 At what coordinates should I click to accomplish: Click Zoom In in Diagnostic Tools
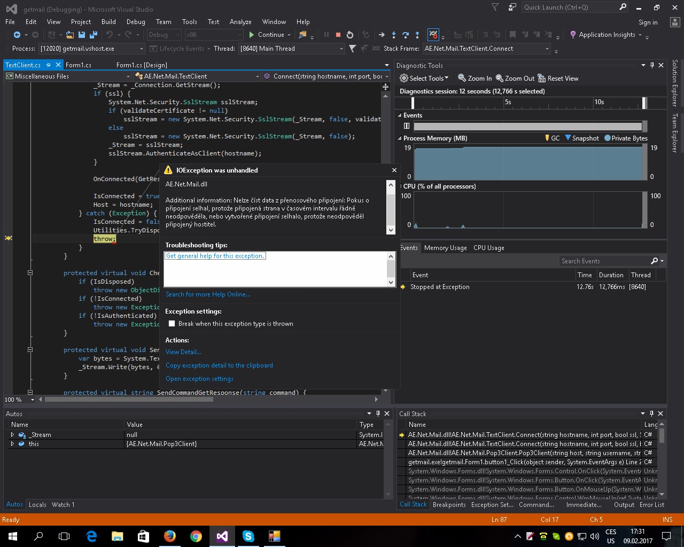pyautogui.click(x=475, y=78)
